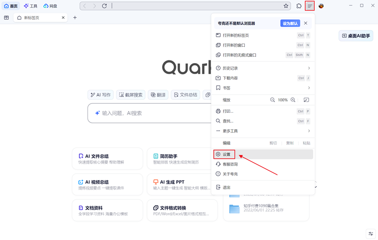The width and height of the screenshot is (378, 240).
Task: Click the 文件总结 shortcut chip
Action: coord(186,95)
